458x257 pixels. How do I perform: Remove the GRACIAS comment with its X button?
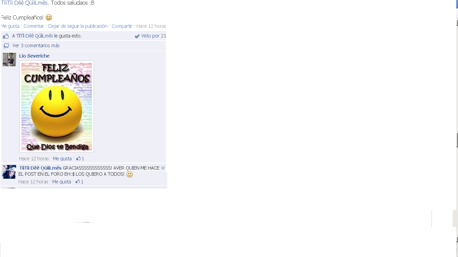163,168
